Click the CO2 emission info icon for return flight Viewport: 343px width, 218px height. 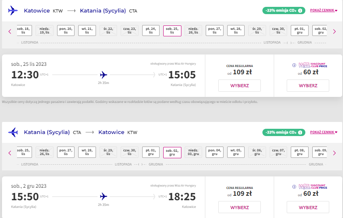point(300,132)
